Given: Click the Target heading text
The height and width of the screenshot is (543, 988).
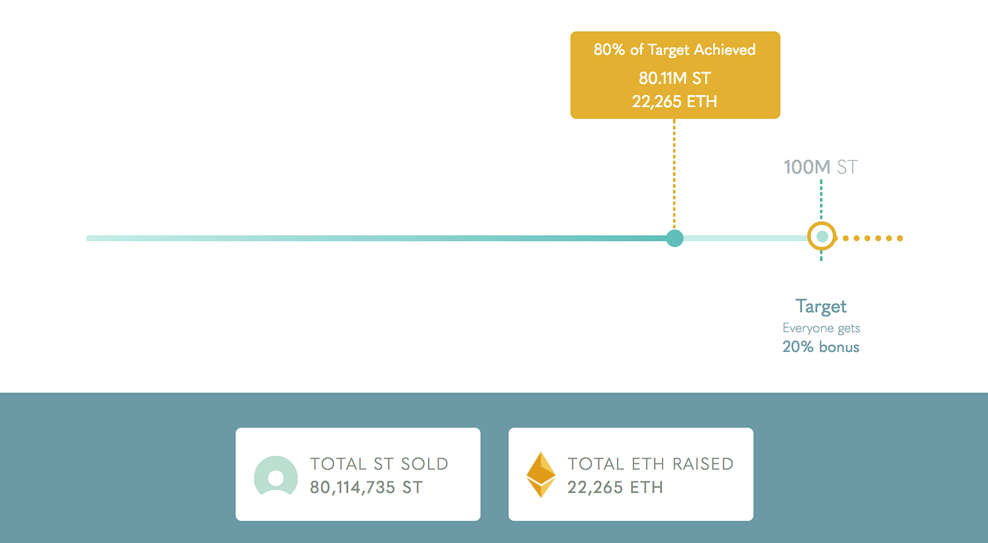Looking at the screenshot, I should (821, 307).
